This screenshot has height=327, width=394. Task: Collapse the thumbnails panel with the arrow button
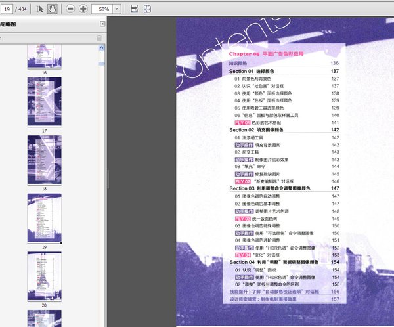(x=102, y=24)
